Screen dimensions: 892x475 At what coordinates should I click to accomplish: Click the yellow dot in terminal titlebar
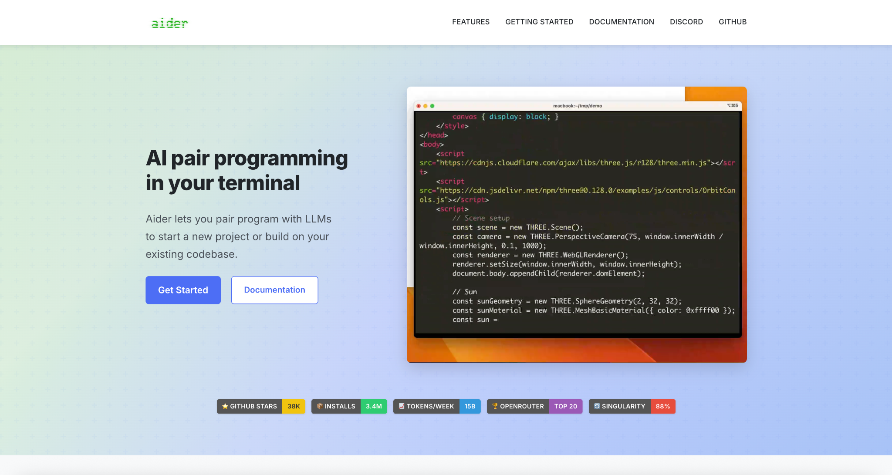pyautogui.click(x=425, y=106)
